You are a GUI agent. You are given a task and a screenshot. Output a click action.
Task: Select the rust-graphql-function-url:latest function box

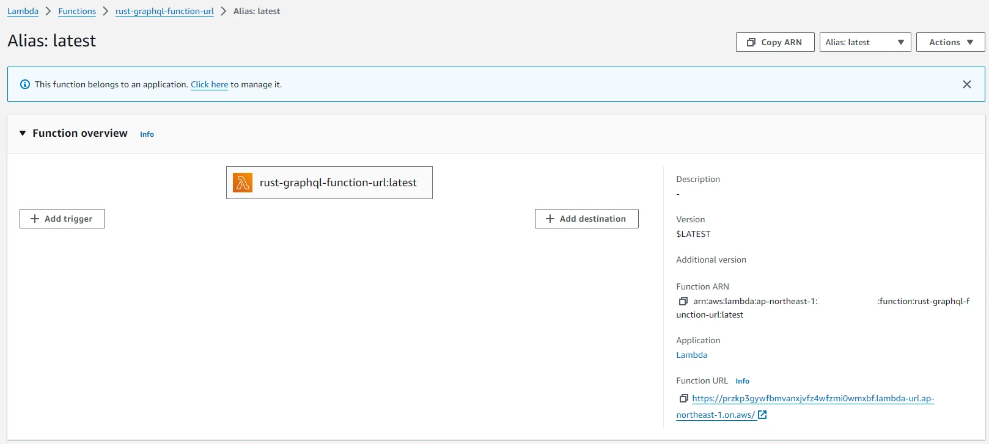pyautogui.click(x=337, y=183)
